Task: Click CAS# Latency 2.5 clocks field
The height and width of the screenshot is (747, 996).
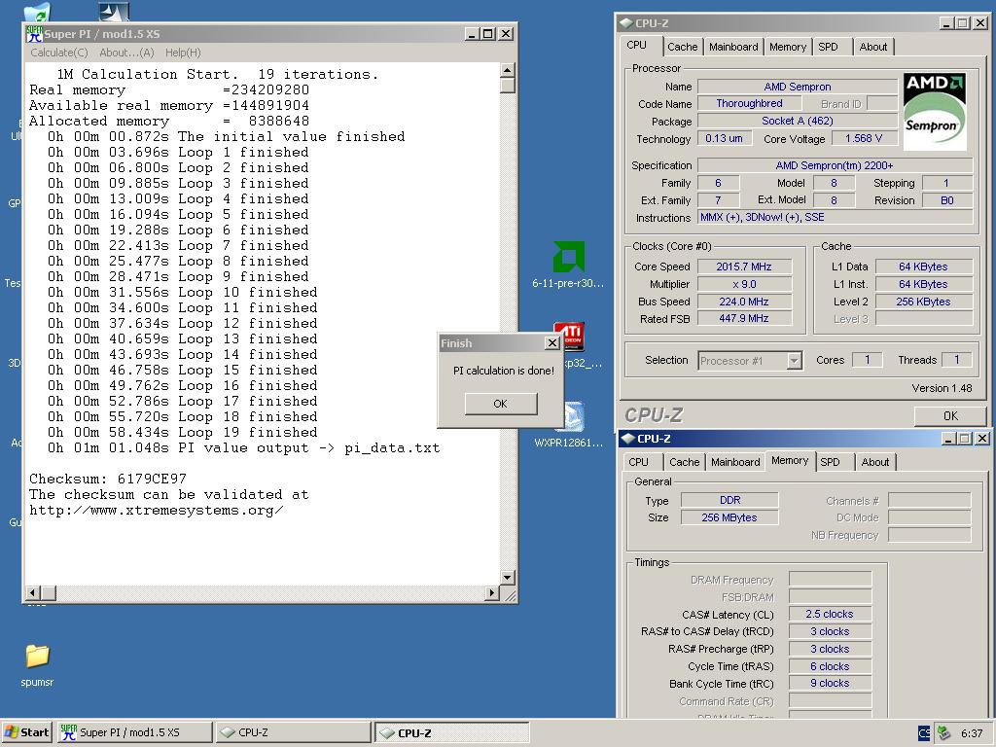Action: point(830,614)
